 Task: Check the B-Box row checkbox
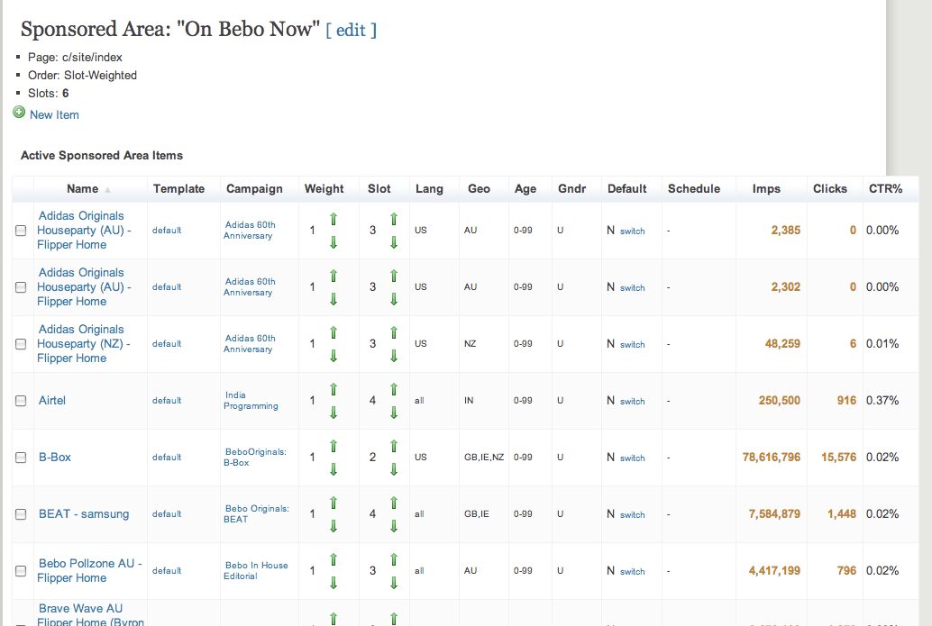21,458
